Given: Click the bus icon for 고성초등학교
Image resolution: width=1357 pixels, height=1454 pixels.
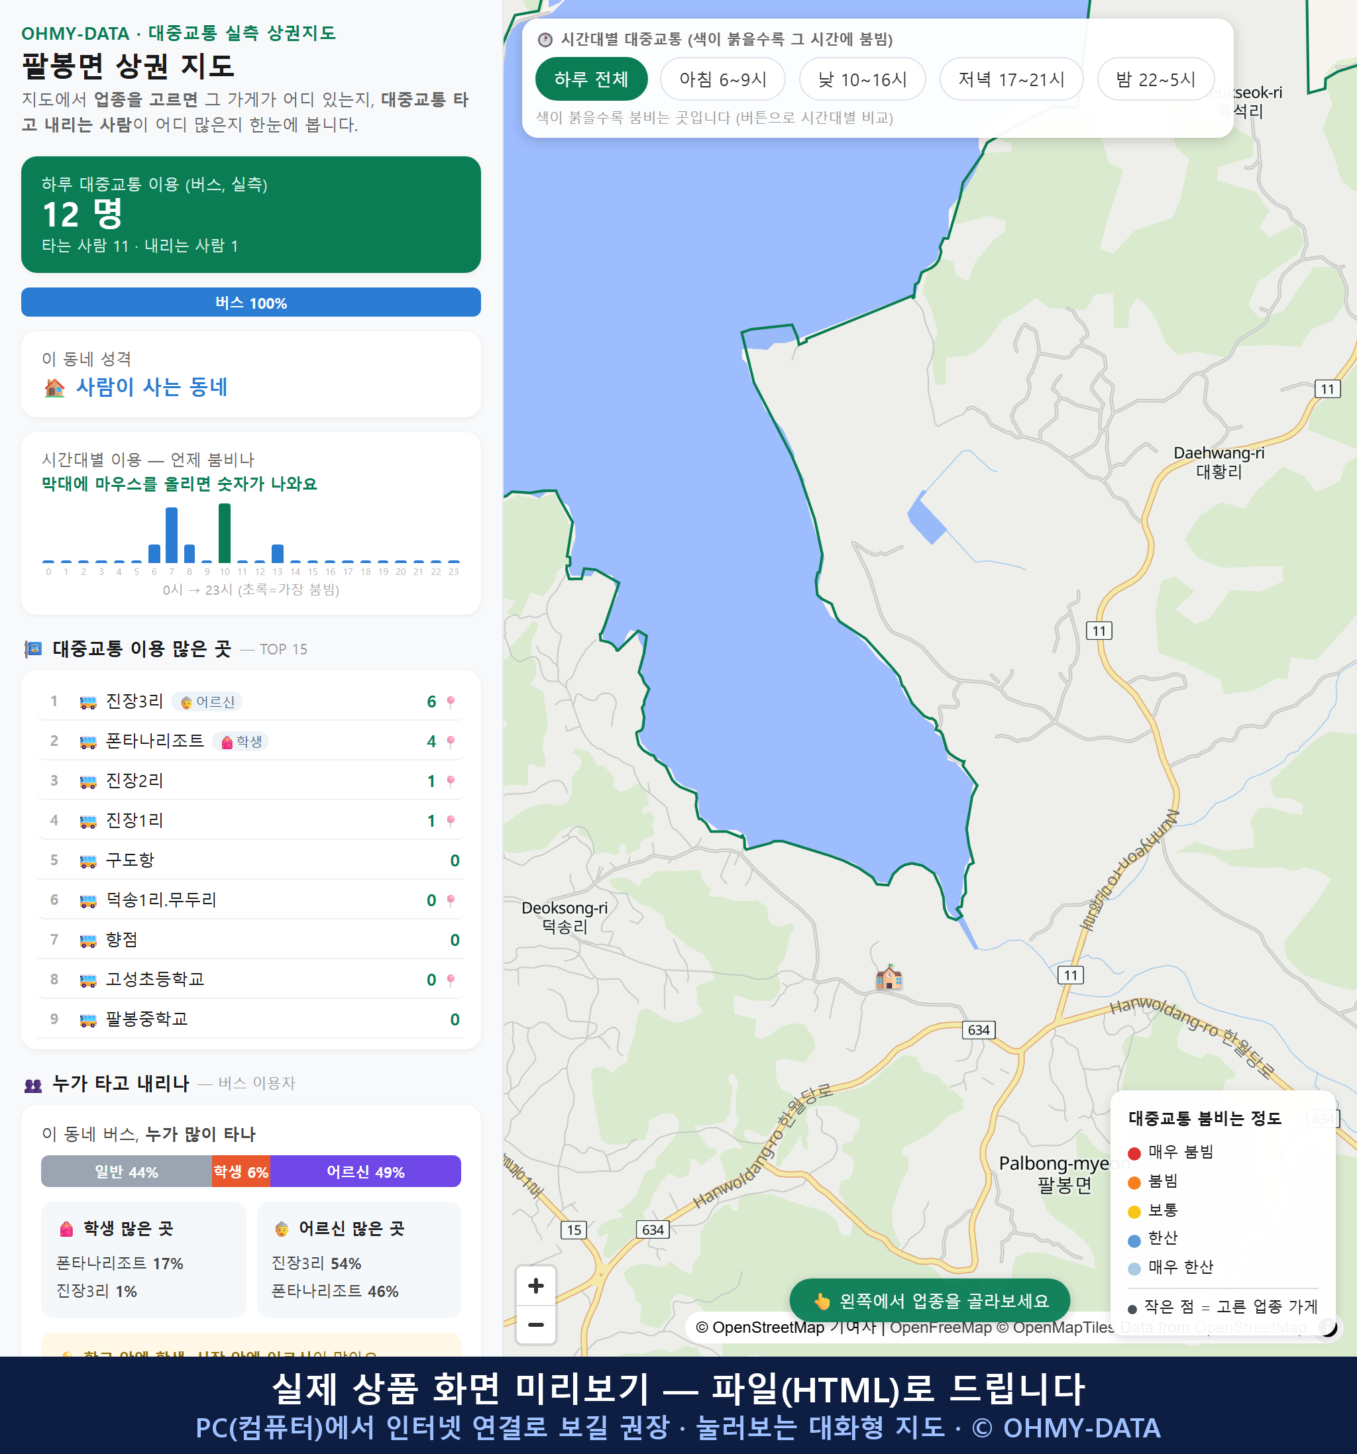Looking at the screenshot, I should point(87,980).
